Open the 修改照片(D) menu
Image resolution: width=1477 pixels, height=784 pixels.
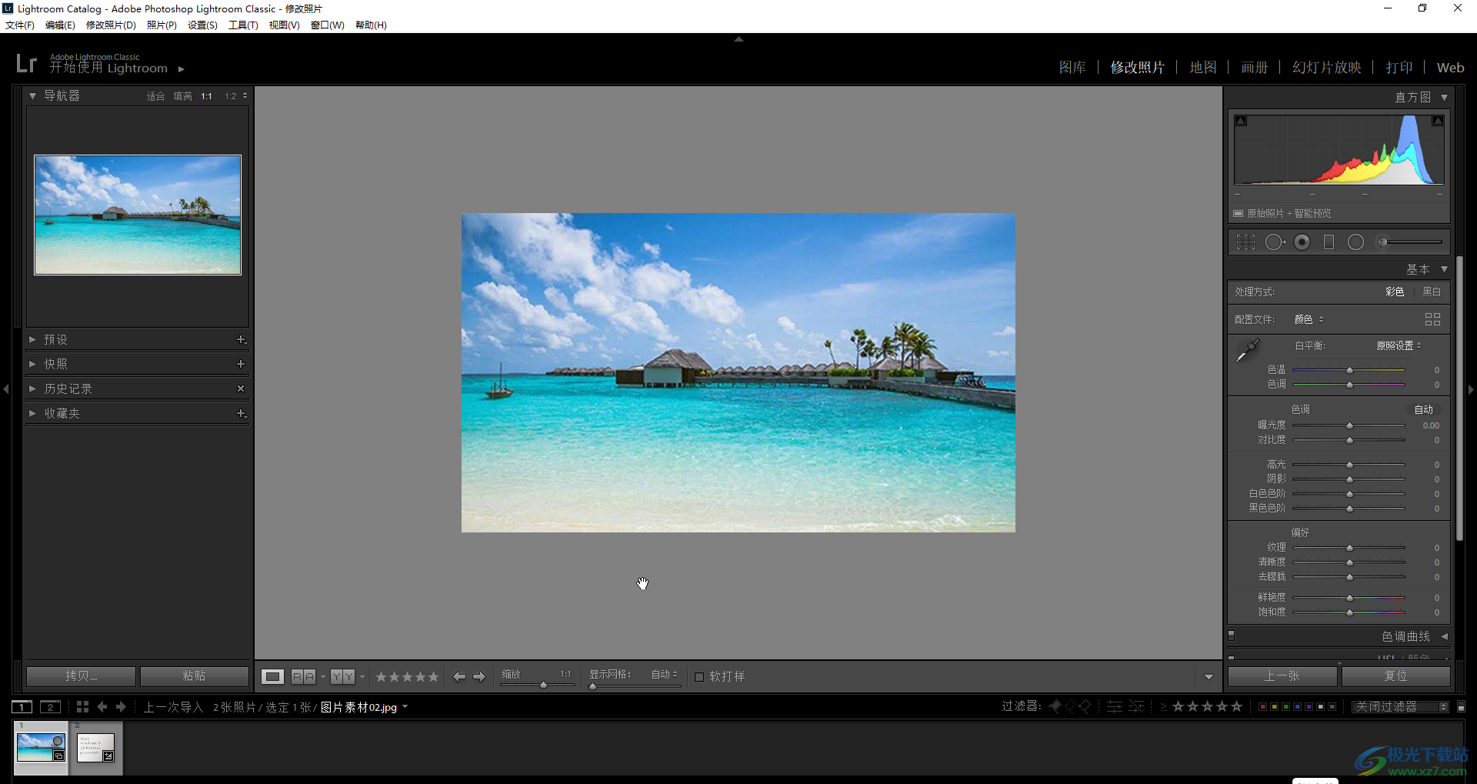[111, 25]
